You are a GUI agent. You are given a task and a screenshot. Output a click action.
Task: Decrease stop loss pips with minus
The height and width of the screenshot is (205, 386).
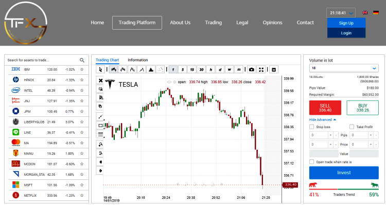336,135
